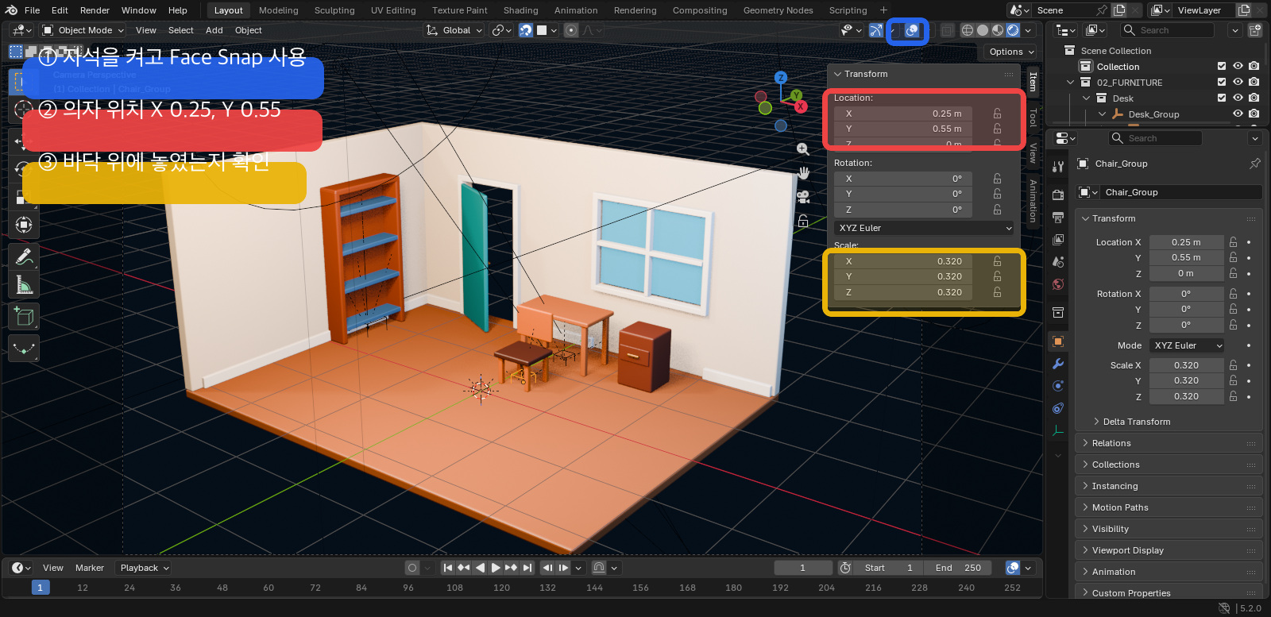Open the XYZ Euler sidebar rotation dropdown
This screenshot has height=617, width=1271.
925,228
